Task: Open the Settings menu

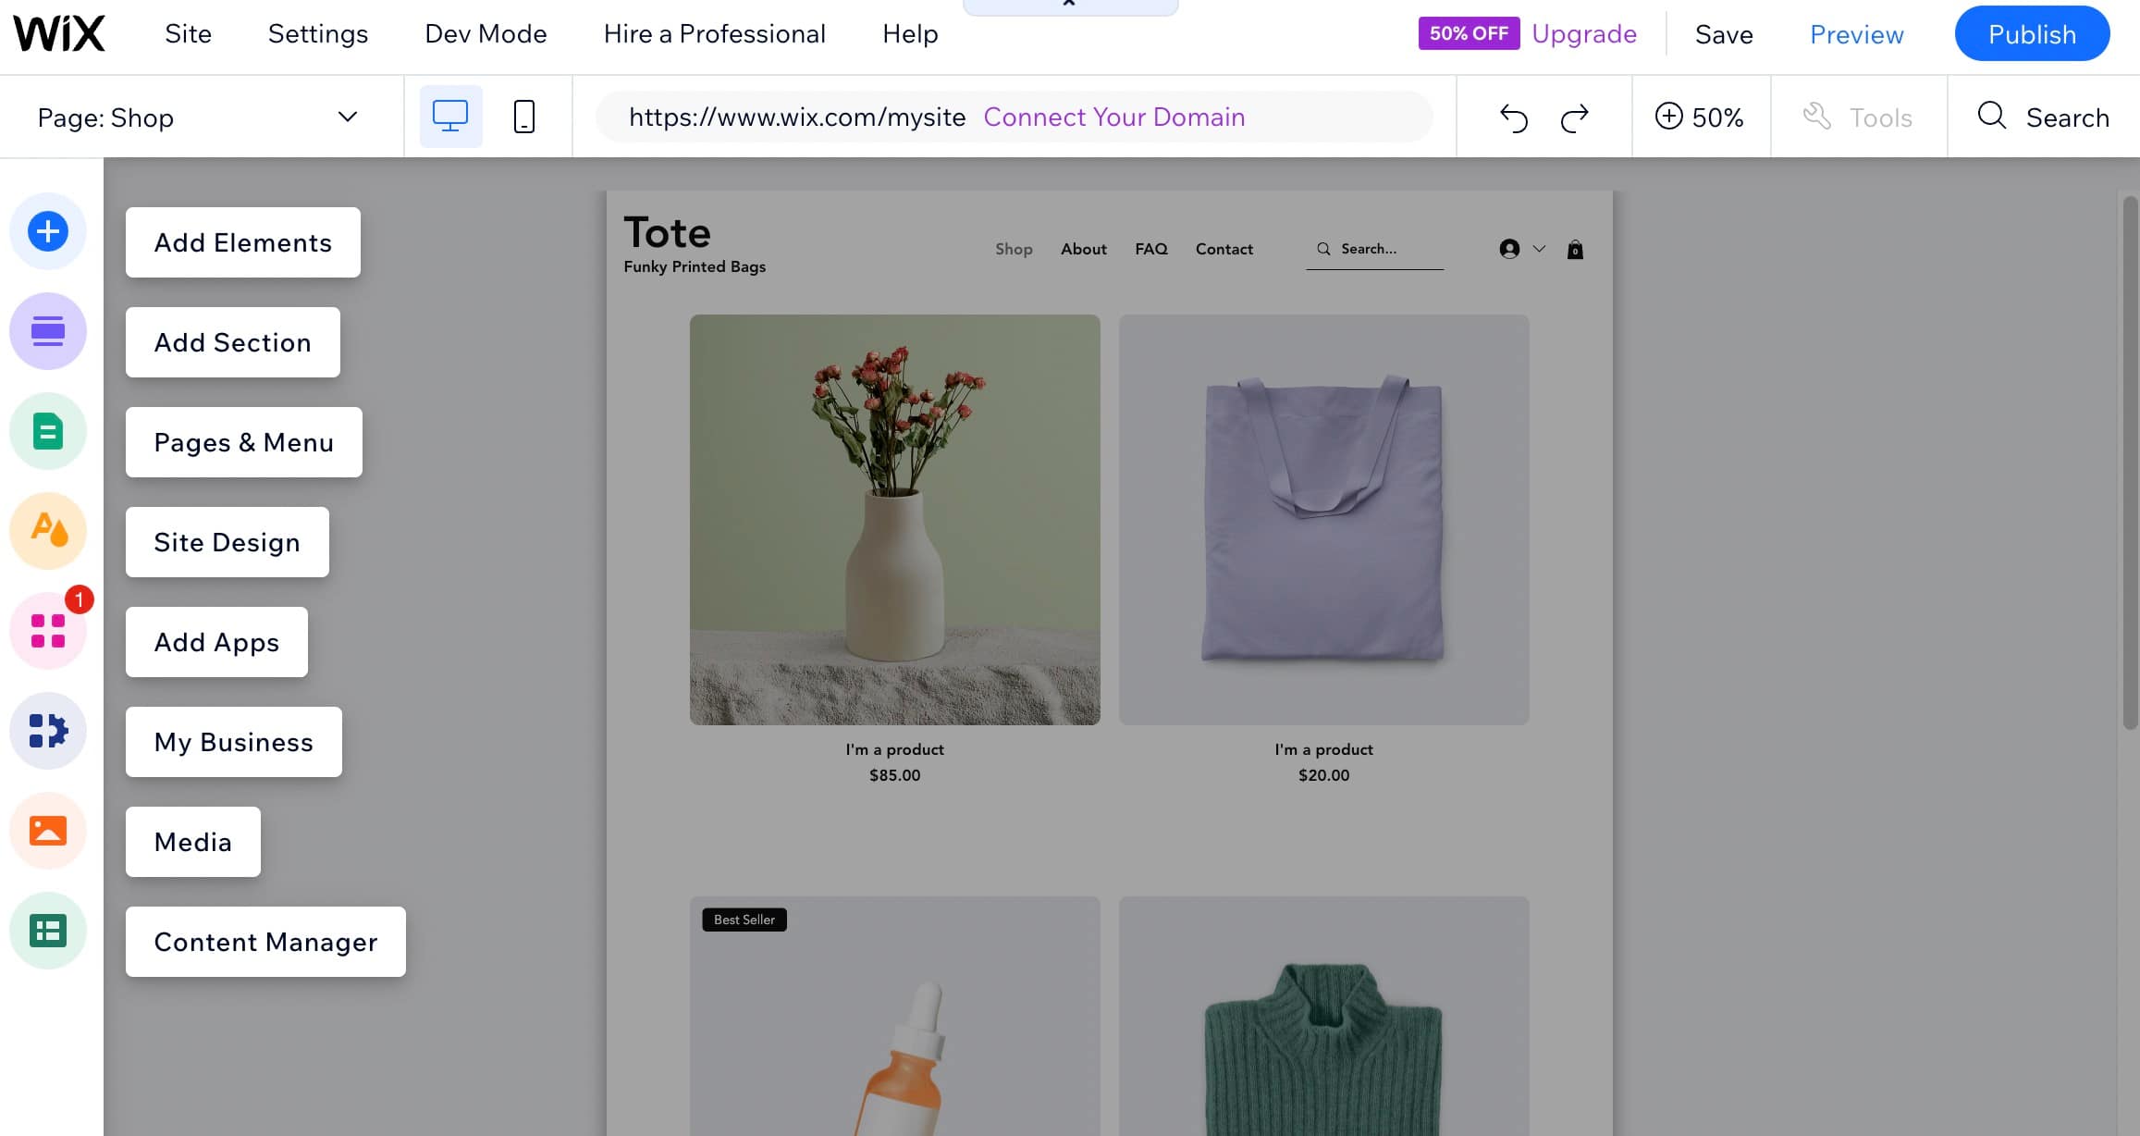Action: (317, 33)
